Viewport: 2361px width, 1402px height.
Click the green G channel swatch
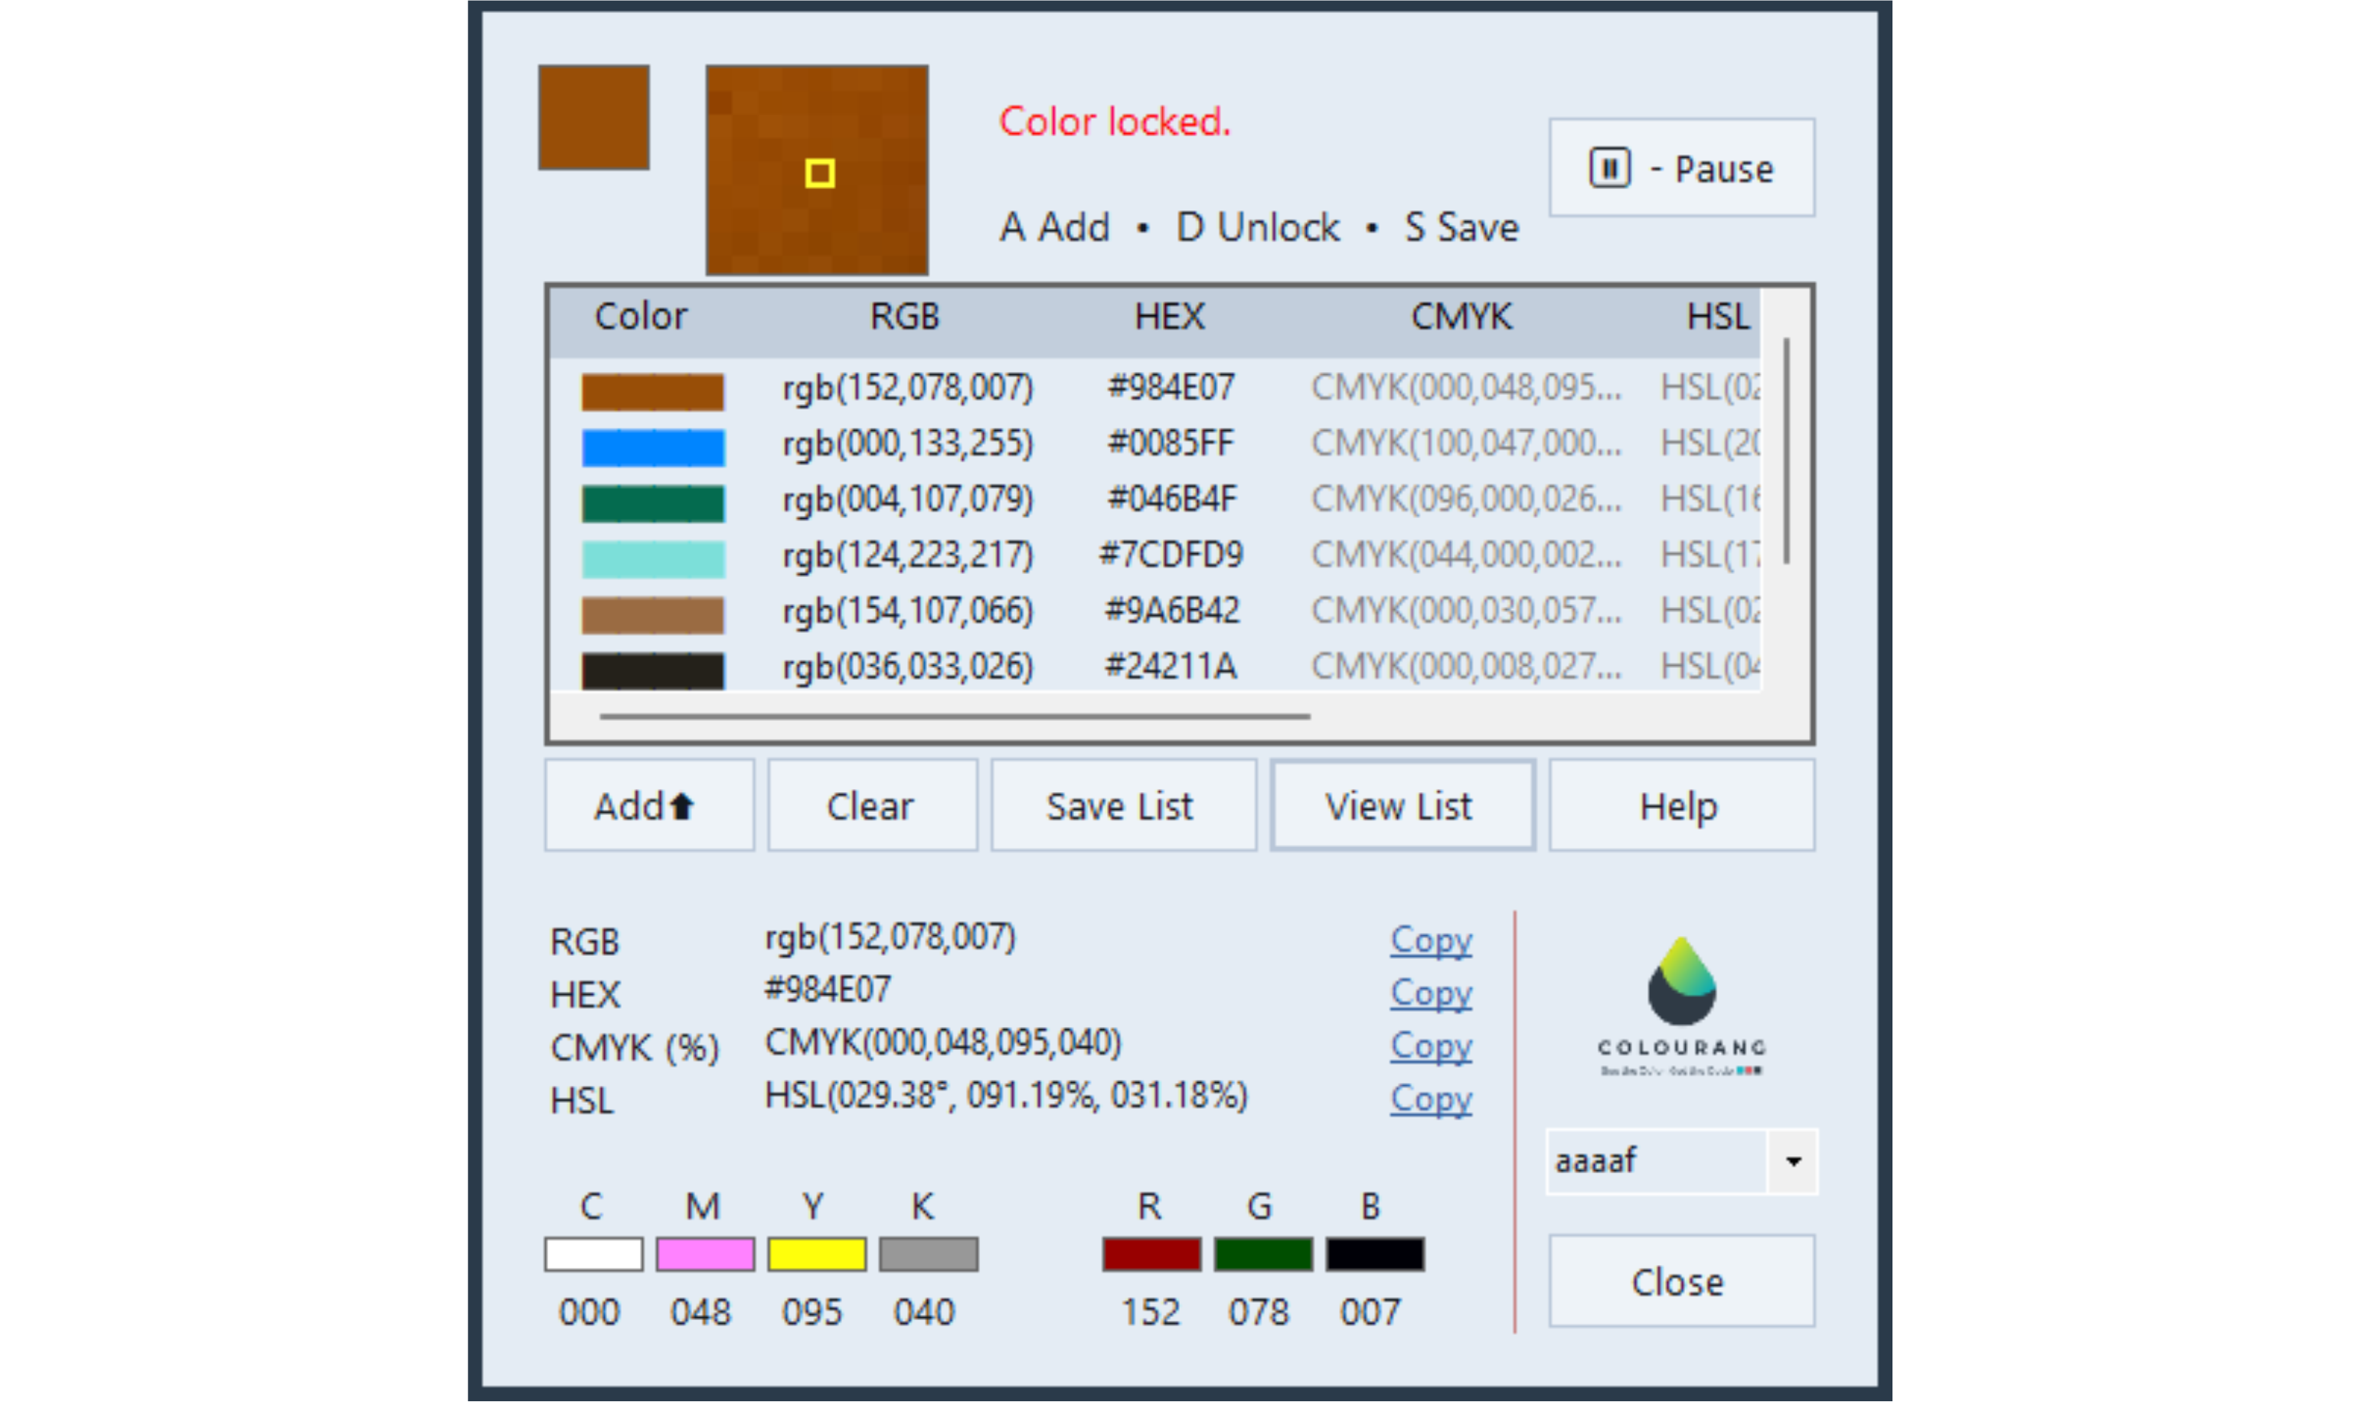point(1263,1254)
